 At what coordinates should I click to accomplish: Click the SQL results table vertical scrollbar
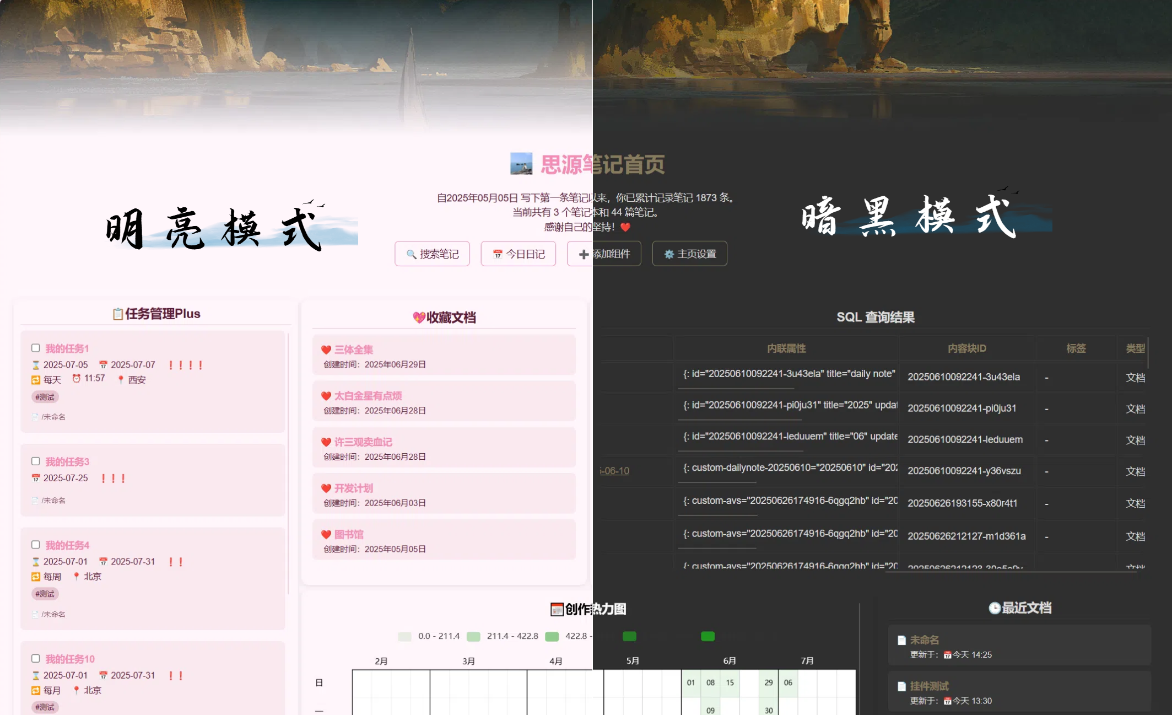click(1148, 353)
